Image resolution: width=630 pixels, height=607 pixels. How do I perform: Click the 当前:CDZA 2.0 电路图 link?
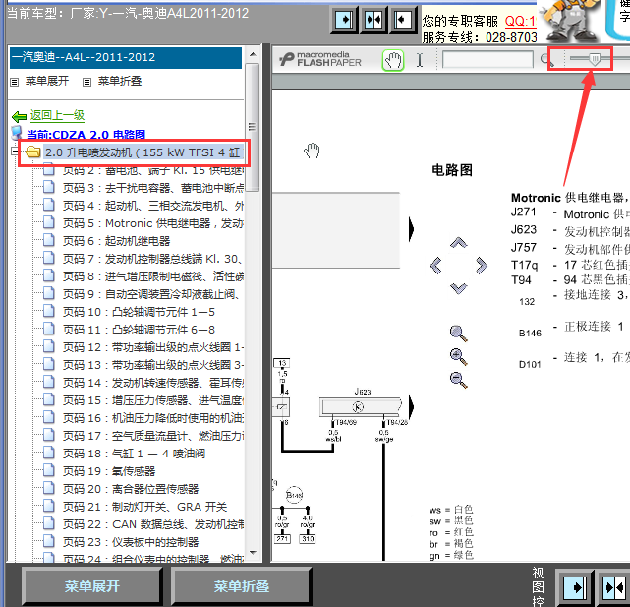[86, 135]
